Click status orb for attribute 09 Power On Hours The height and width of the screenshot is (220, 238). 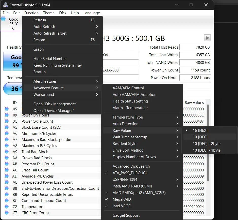pos(7,115)
